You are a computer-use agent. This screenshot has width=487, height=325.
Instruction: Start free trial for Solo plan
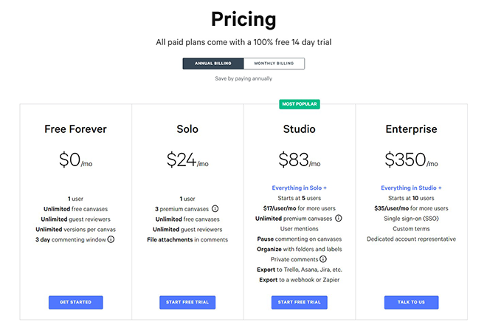187,302
